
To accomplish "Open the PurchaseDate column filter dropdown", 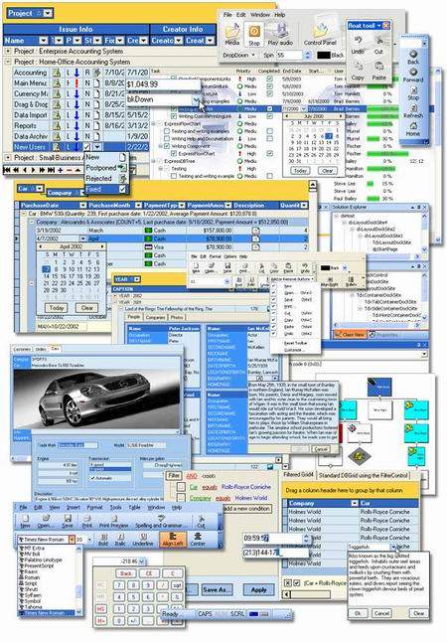I will 83,205.
